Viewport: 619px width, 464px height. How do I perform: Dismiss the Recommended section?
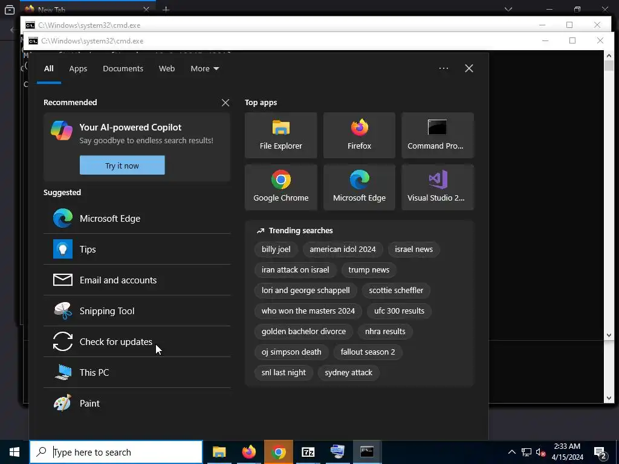225,103
